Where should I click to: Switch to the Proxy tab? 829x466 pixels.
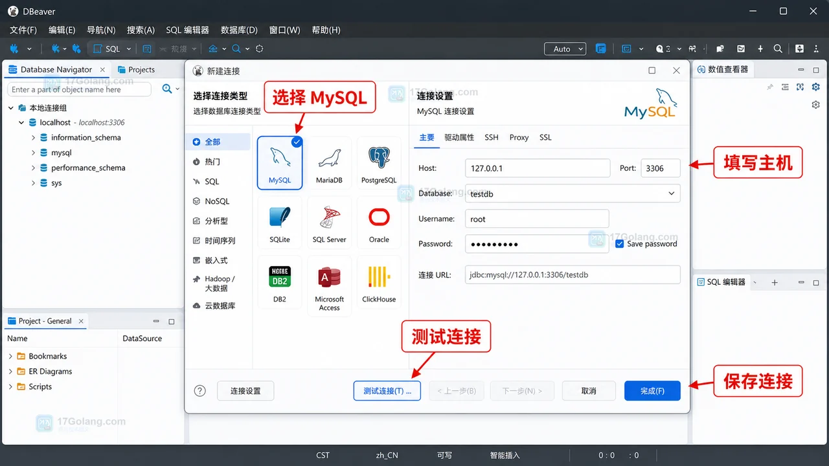pos(519,137)
